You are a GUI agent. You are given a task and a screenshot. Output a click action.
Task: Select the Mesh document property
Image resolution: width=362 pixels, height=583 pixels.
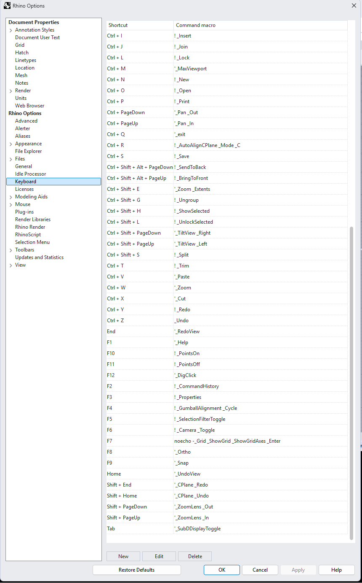21,75
